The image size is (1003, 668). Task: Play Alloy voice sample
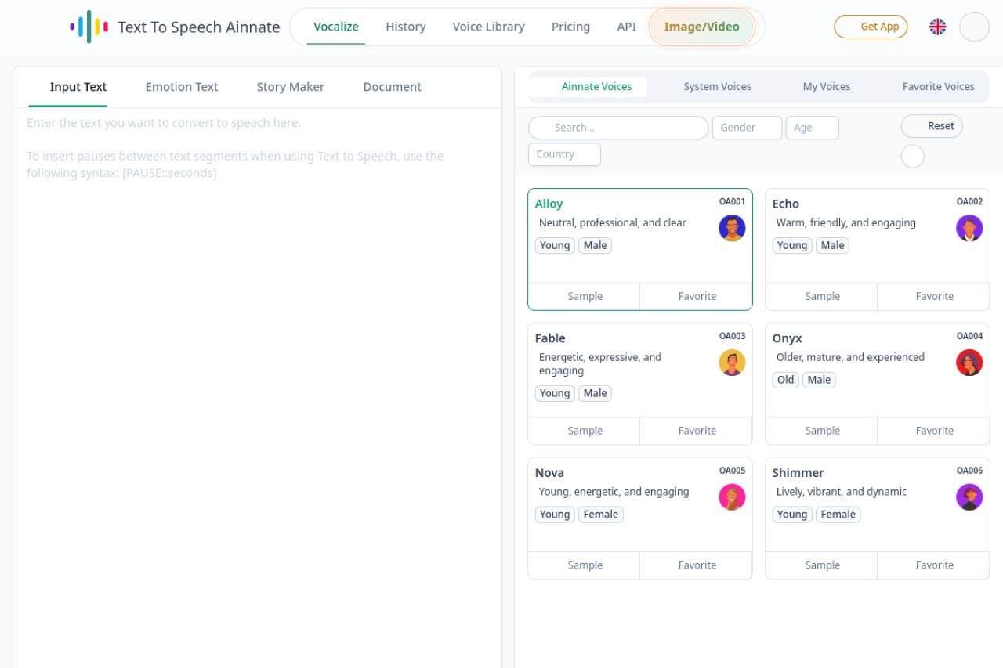(x=585, y=296)
